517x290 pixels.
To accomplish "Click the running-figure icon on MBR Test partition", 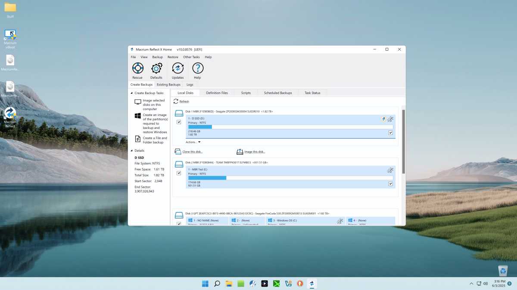I will click(x=390, y=170).
